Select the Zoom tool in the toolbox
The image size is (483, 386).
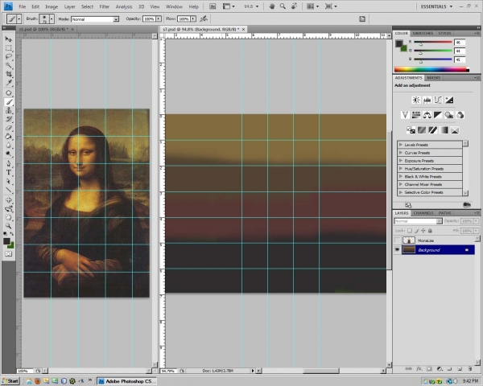click(9, 226)
